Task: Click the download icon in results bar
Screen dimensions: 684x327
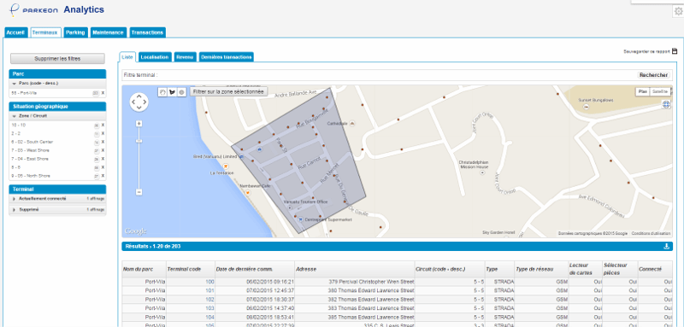Action: tap(666, 247)
